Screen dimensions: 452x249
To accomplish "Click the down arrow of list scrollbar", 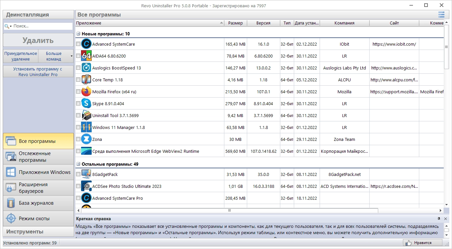I will 446,205.
